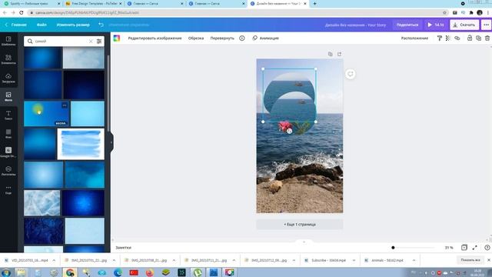Click the Скачать download button

tap(464, 25)
